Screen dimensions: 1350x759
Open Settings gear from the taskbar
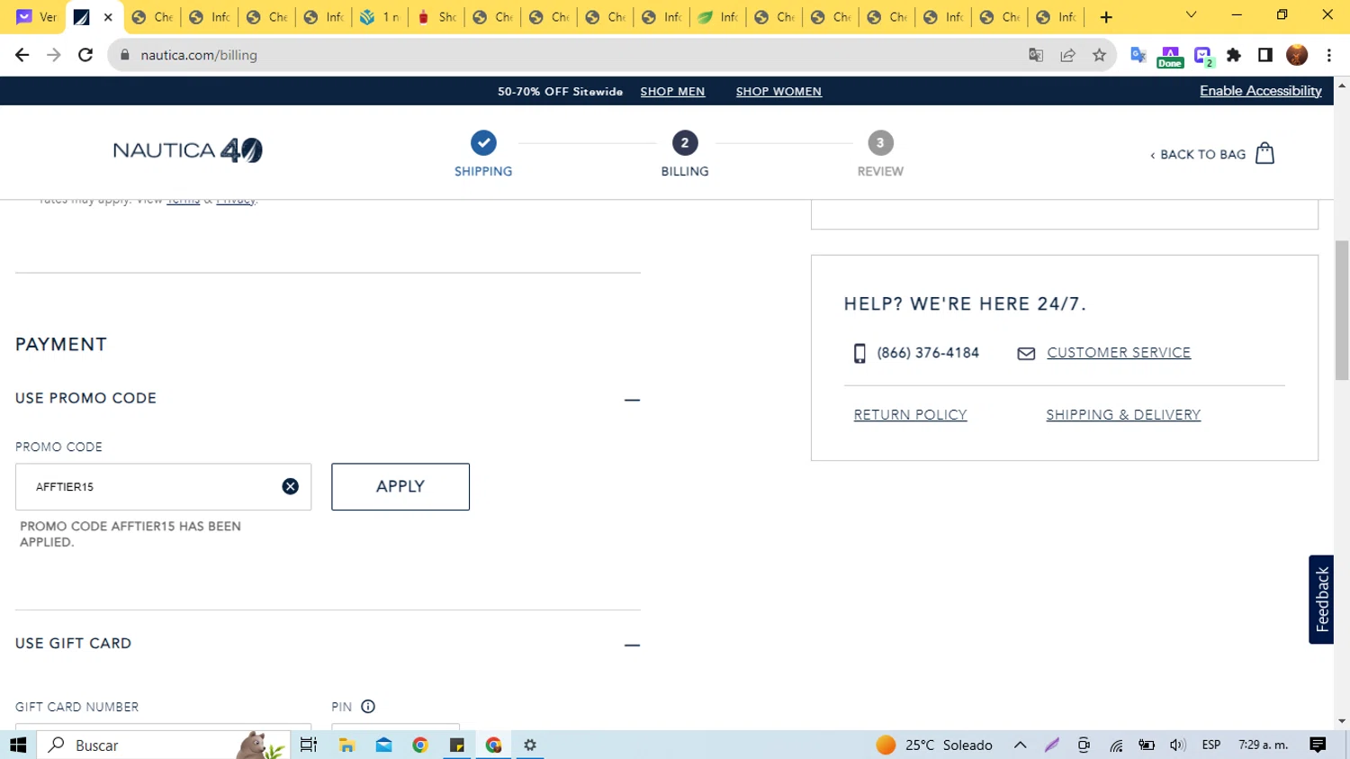[530, 745]
